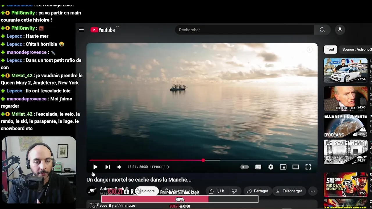Open Red Dead Redemption 2 theories video
This screenshot has height=209, width=372.
[346, 185]
